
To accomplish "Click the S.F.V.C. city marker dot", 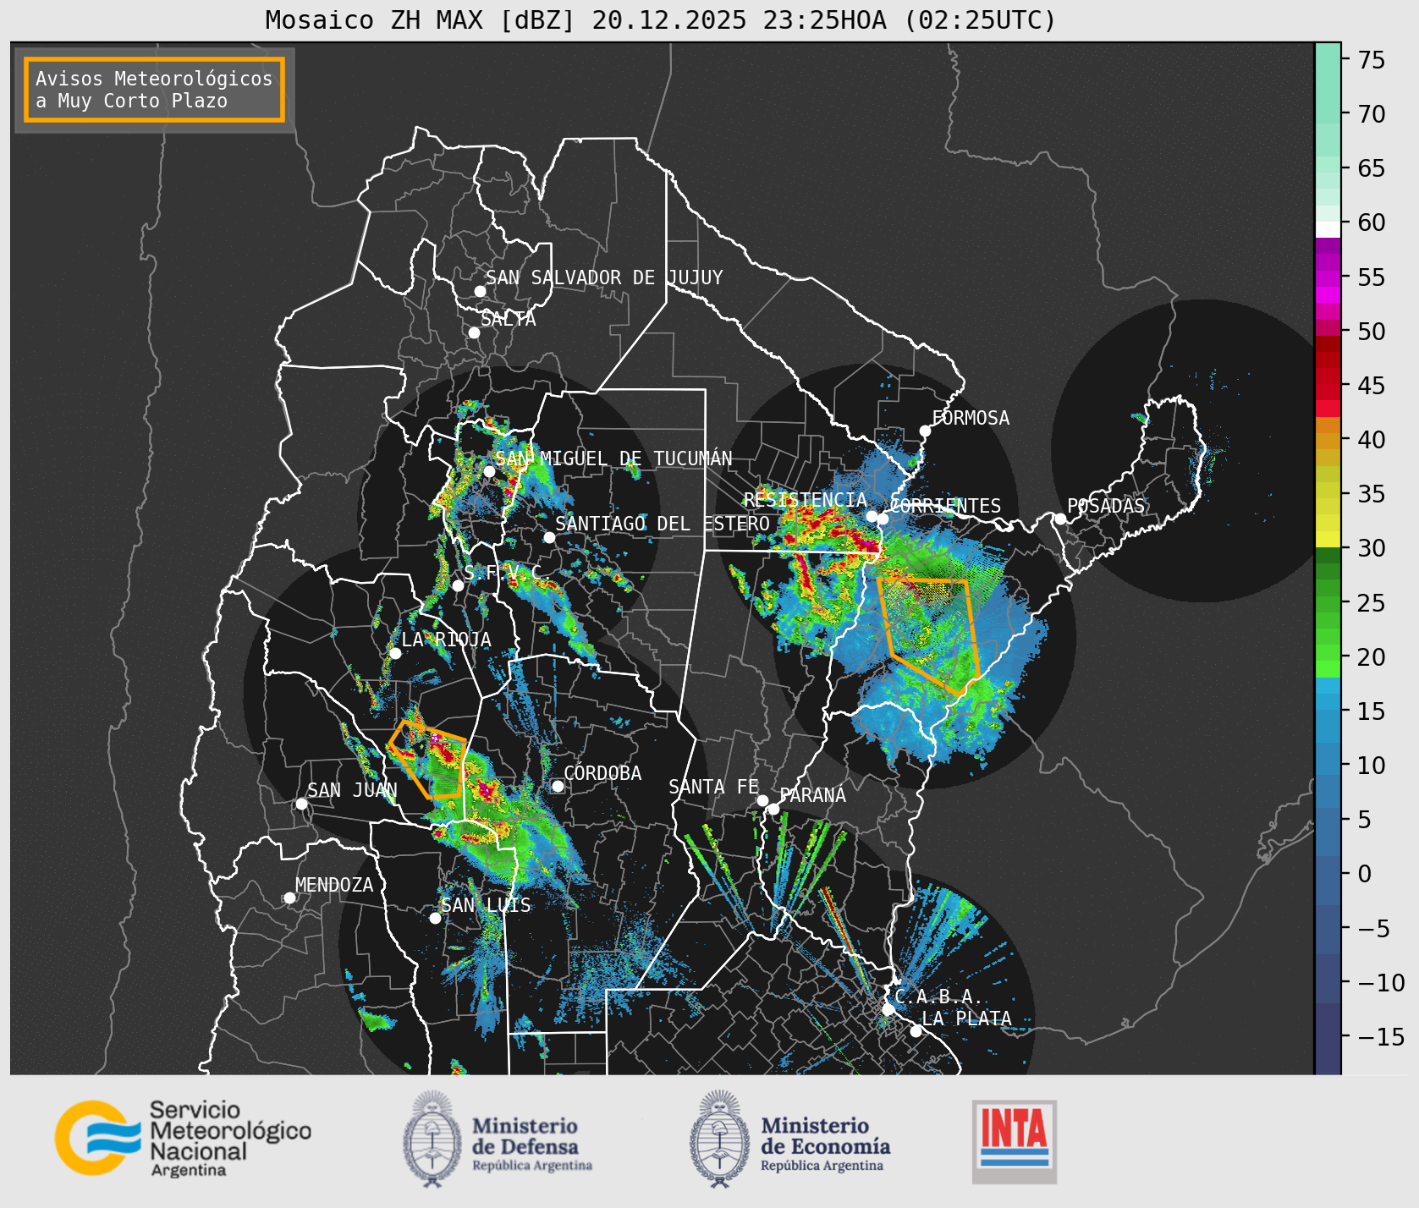I will (x=458, y=585).
